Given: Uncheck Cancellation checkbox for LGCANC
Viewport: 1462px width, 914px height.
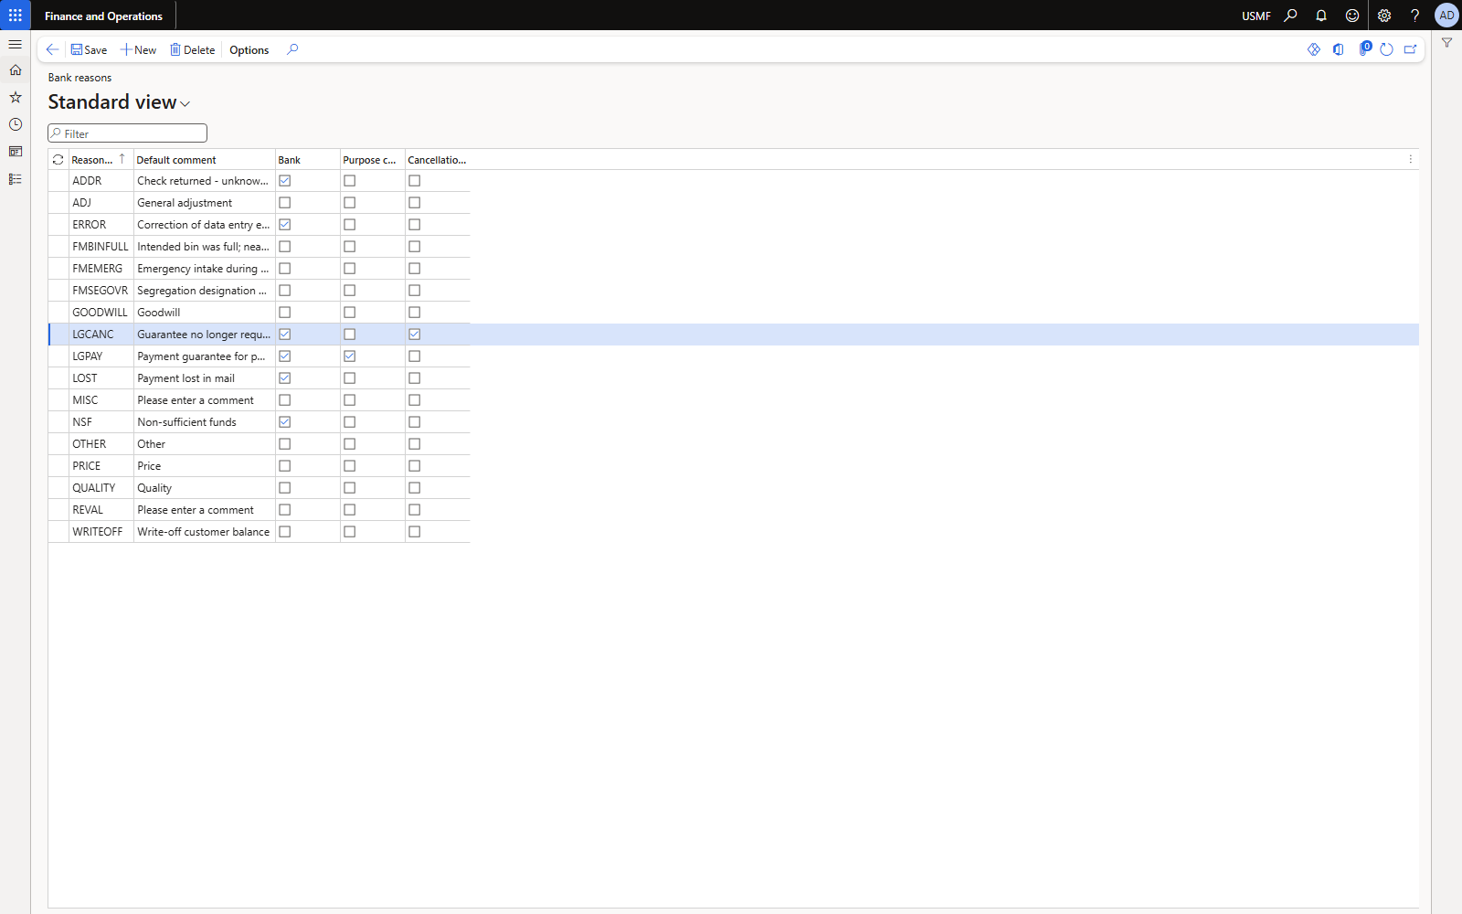Looking at the screenshot, I should pos(415,335).
